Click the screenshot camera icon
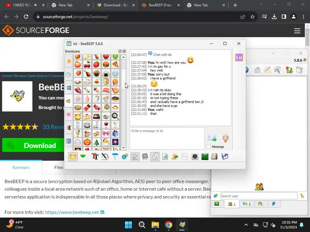The image size is (310, 232). coord(195,157)
